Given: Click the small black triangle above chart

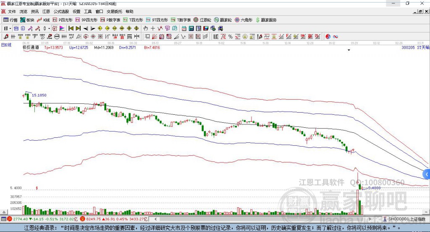Looking at the screenshot, I should coord(349,50).
